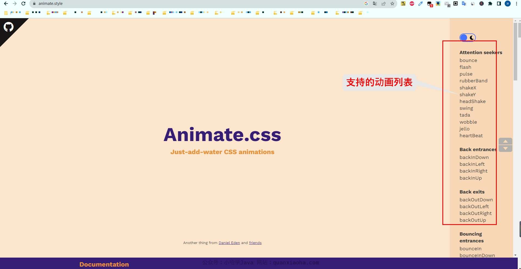
Task: View site info via the padlock icon
Action: (34, 4)
